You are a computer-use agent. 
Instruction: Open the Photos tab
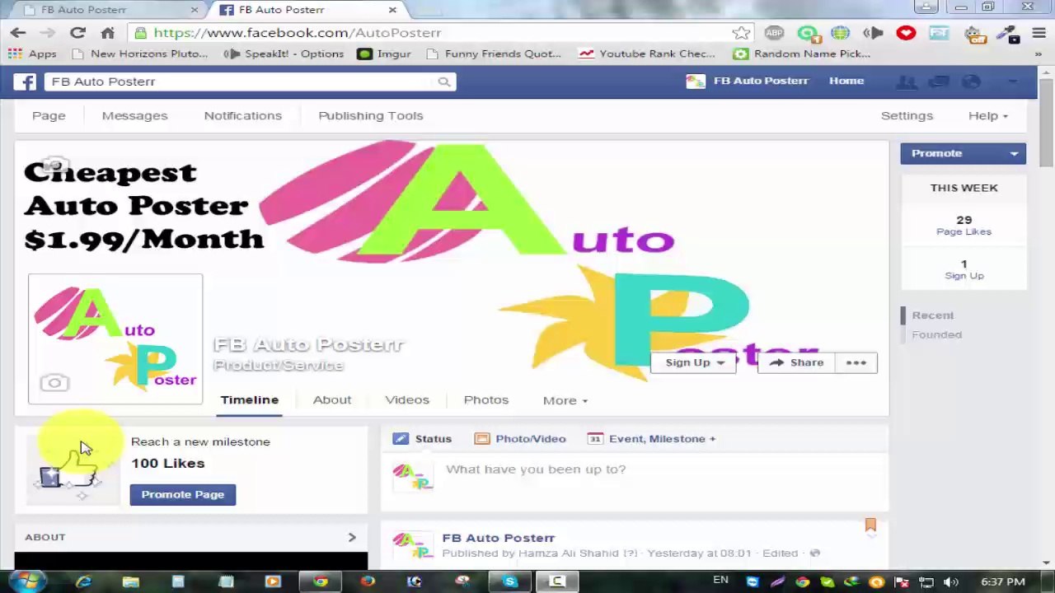pyautogui.click(x=486, y=400)
